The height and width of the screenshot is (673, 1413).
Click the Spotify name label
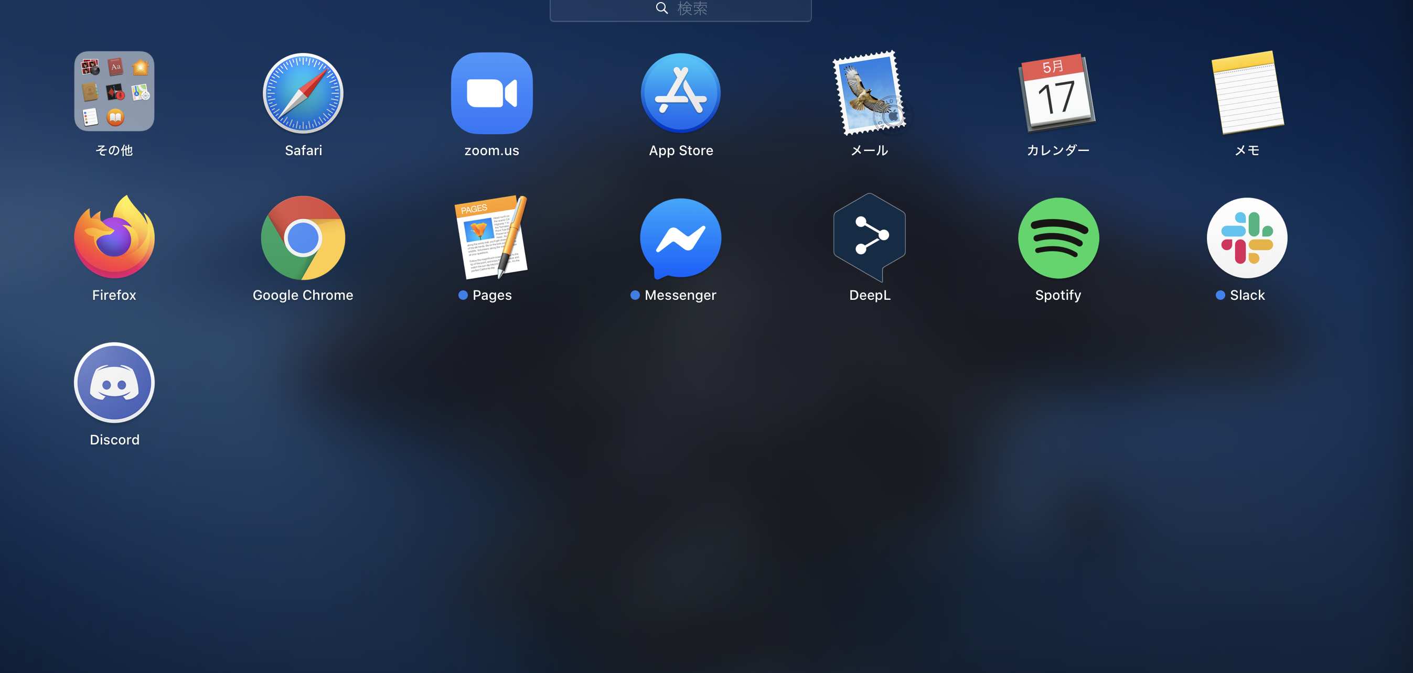click(x=1057, y=296)
